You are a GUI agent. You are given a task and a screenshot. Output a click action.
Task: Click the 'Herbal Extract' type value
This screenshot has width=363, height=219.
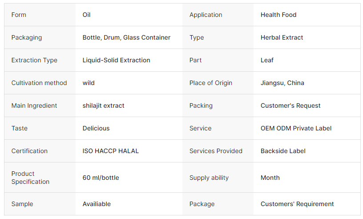click(282, 37)
